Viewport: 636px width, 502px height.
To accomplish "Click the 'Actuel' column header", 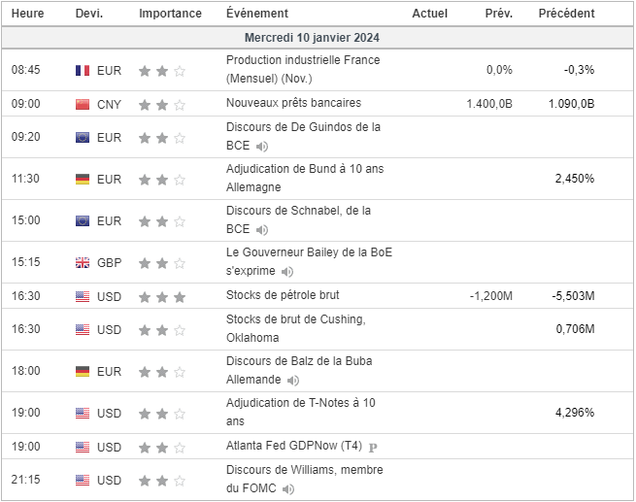I will click(x=429, y=14).
